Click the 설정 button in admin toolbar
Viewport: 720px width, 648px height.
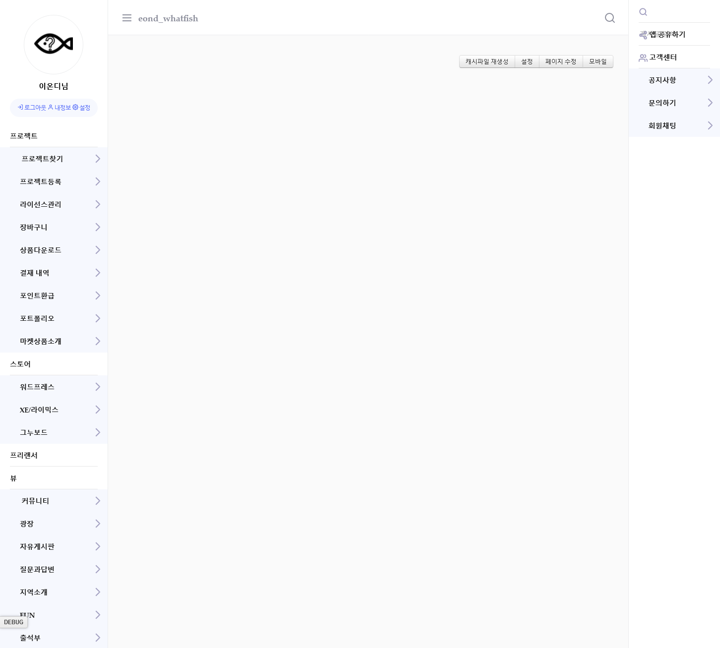527,61
